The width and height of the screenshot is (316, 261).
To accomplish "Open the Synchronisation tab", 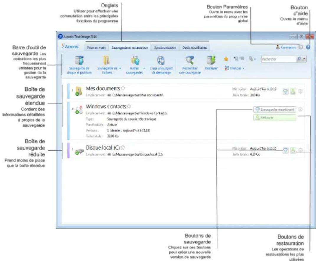I will click(165, 48).
